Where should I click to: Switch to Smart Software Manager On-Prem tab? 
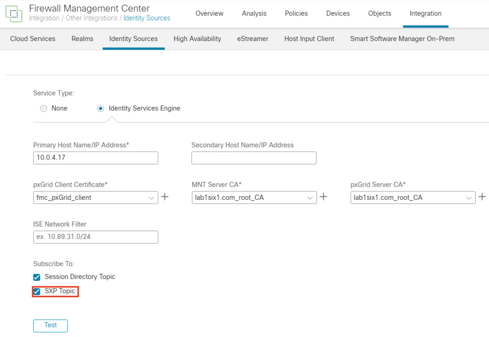pyautogui.click(x=403, y=39)
